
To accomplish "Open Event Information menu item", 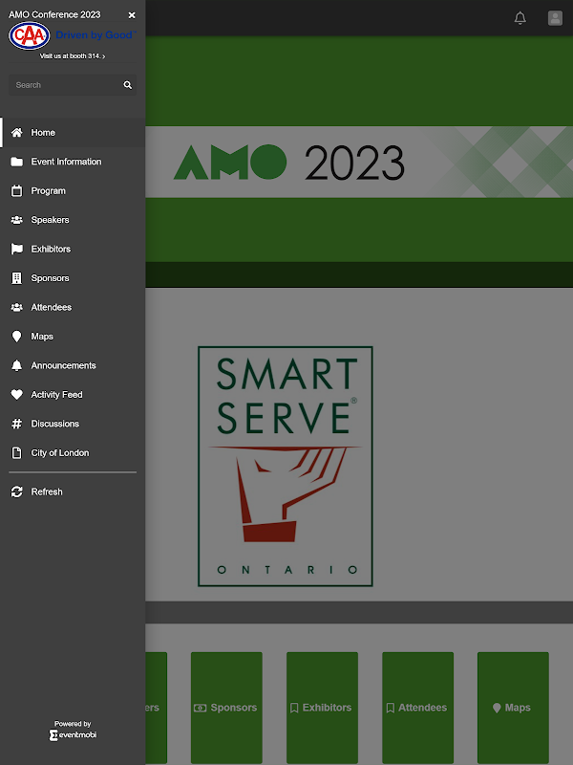I will pos(73,162).
